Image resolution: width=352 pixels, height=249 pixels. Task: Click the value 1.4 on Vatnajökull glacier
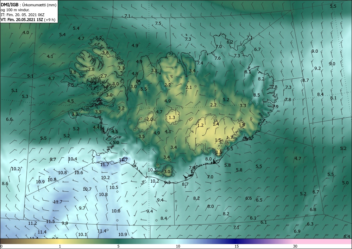[216, 124]
